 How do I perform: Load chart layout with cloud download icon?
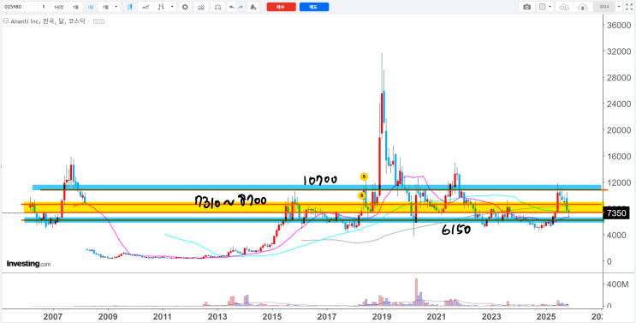click(x=565, y=7)
